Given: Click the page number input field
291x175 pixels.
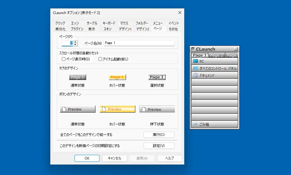Looking at the screenshot, I should pos(67,43).
